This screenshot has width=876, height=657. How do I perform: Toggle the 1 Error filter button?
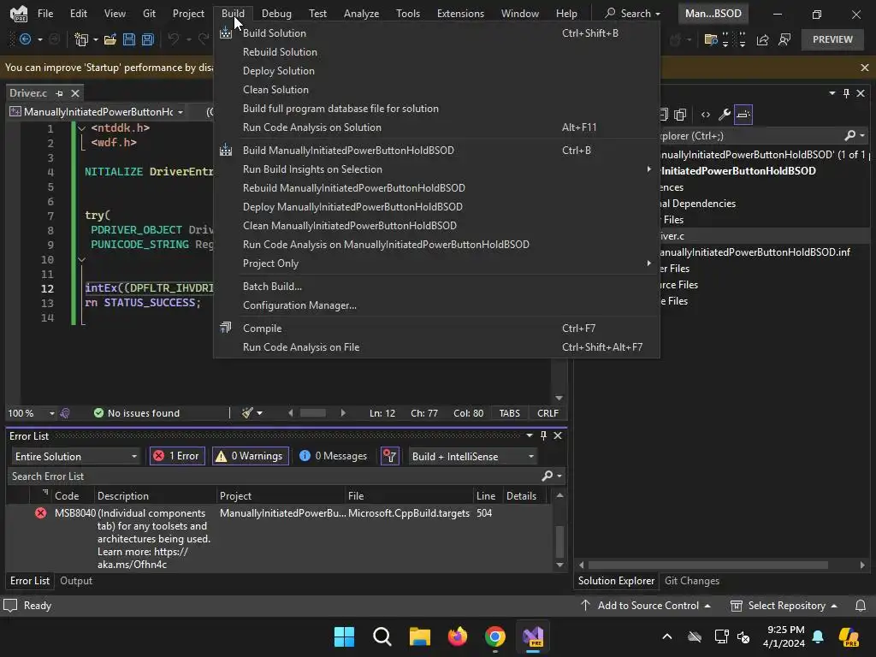[x=177, y=456]
